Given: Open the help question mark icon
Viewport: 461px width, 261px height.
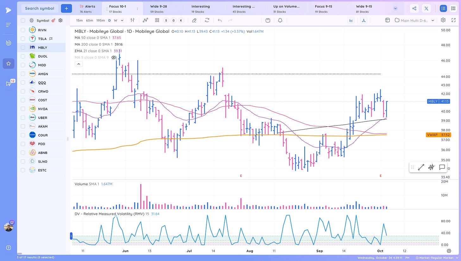Looking at the screenshot, I should coord(9,248).
